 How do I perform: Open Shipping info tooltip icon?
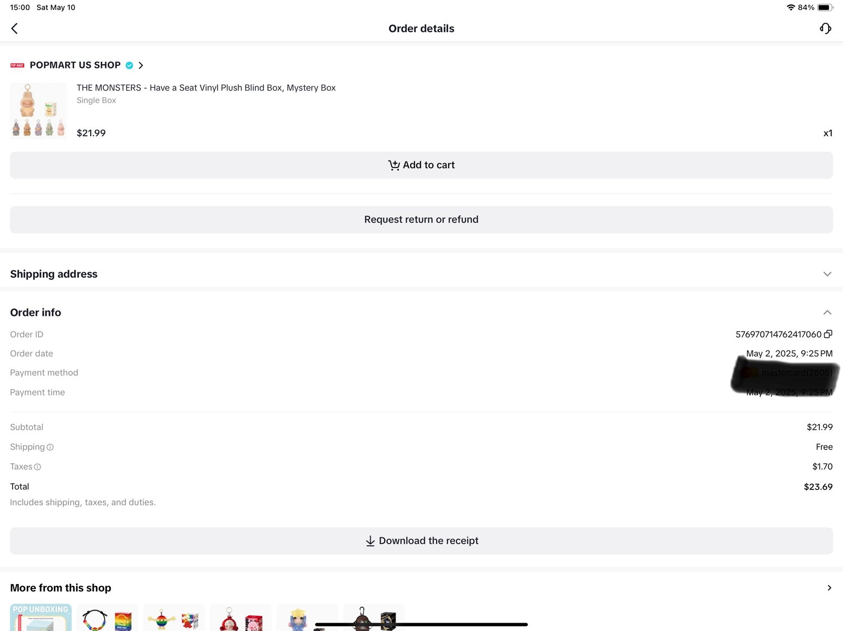[50, 447]
